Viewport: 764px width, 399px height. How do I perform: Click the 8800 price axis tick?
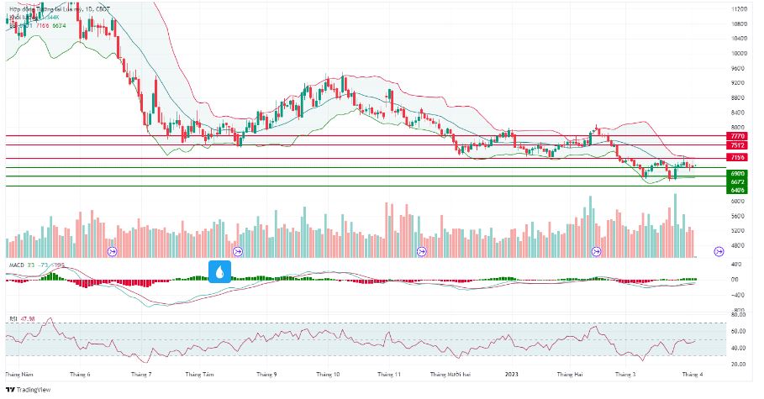(738, 98)
